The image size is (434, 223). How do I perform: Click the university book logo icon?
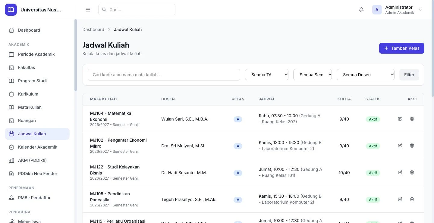(11, 10)
